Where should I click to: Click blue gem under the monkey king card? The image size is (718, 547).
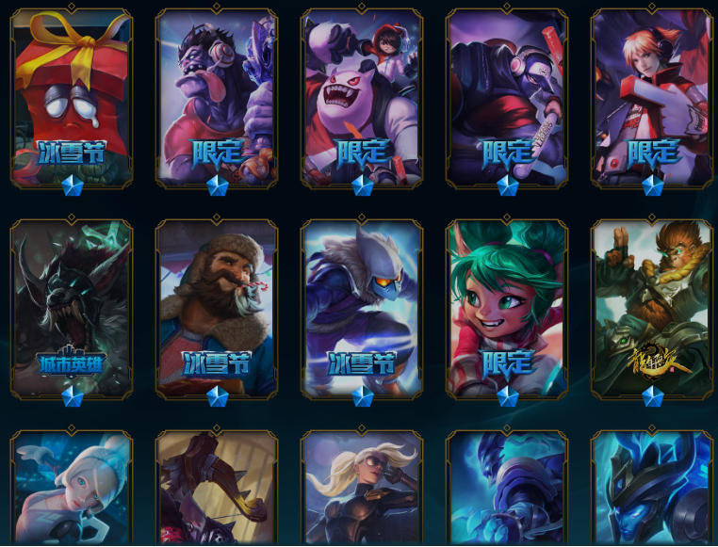pos(653,396)
